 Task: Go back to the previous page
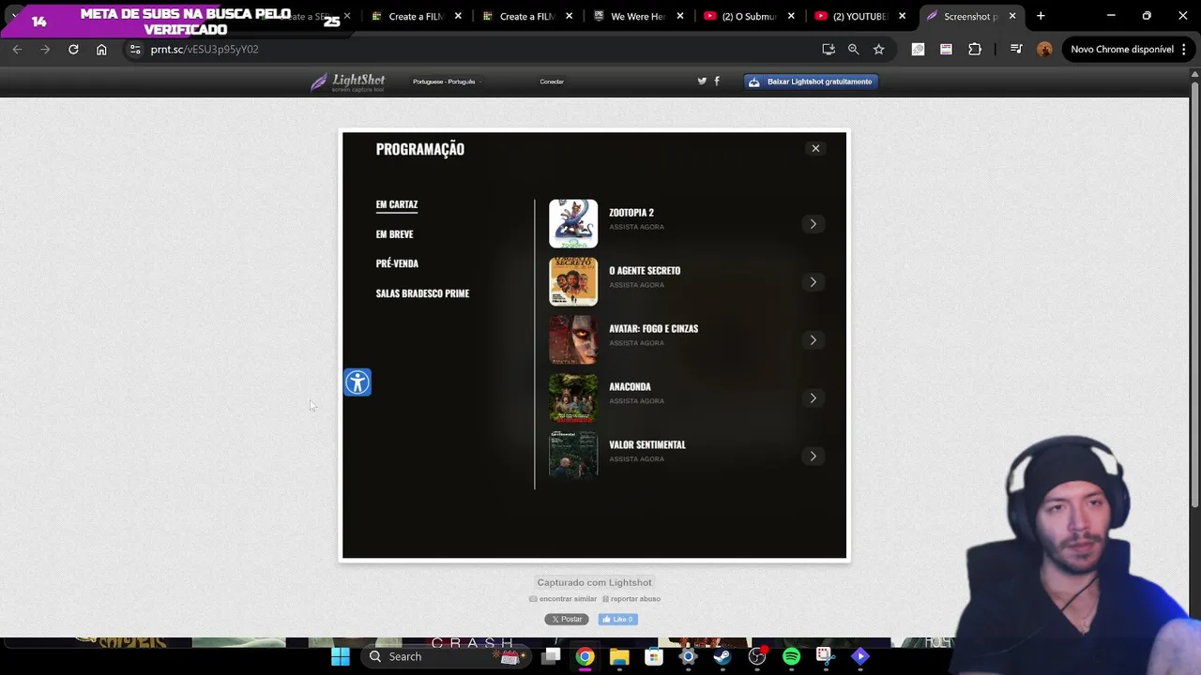click(17, 49)
